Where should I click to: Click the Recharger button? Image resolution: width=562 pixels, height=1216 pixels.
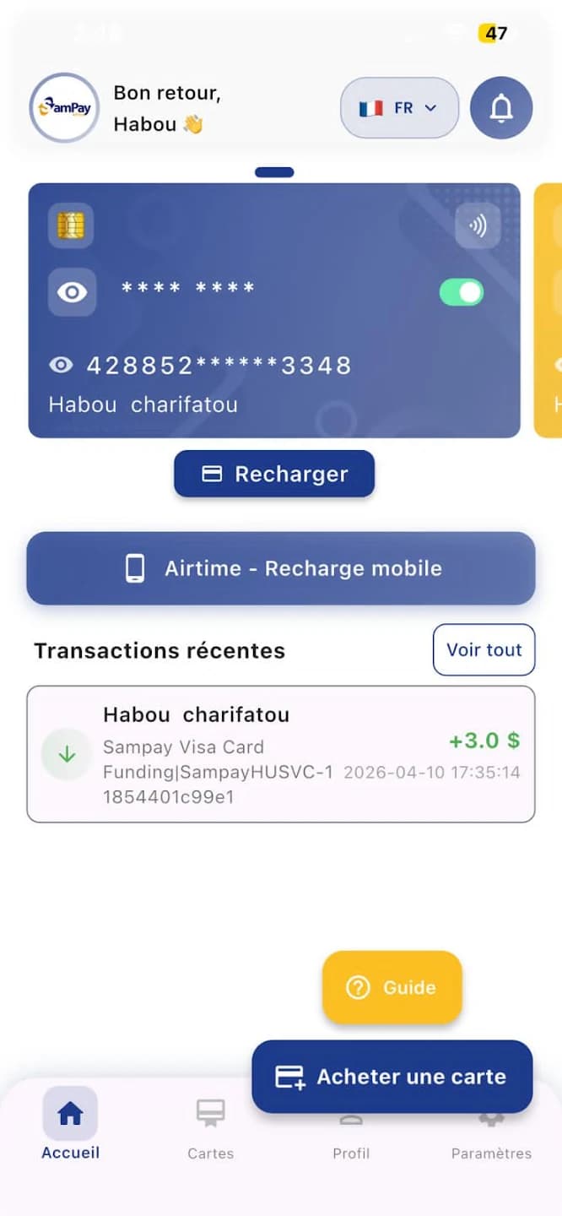pos(274,474)
